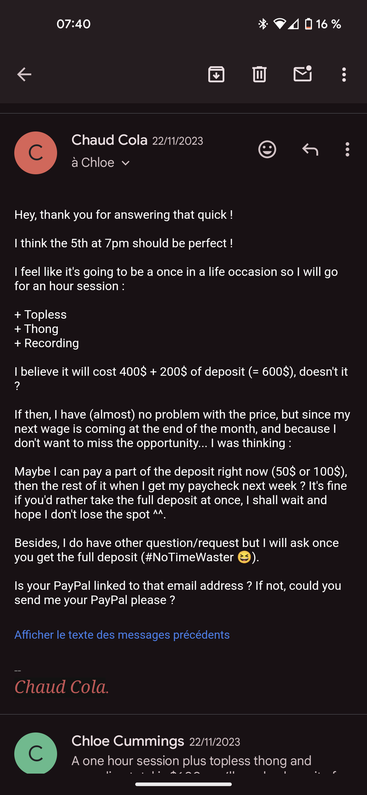Tap the sender name Chaud Cola
The width and height of the screenshot is (367, 795).
[109, 140]
